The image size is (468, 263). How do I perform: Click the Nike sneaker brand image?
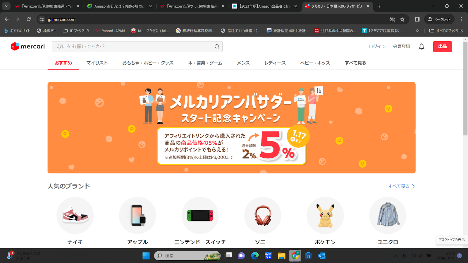coord(75,215)
